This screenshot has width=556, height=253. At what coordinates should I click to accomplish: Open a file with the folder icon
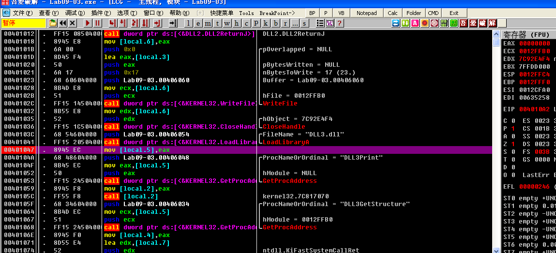click(x=53, y=23)
